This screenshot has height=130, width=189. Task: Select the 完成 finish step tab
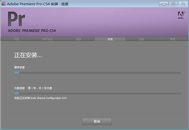pyautogui.click(x=172, y=39)
